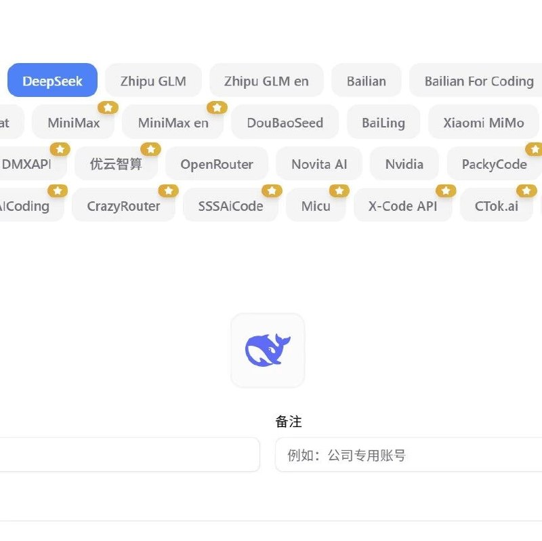
Task: Select the Nvidia provider chip
Action: (404, 163)
